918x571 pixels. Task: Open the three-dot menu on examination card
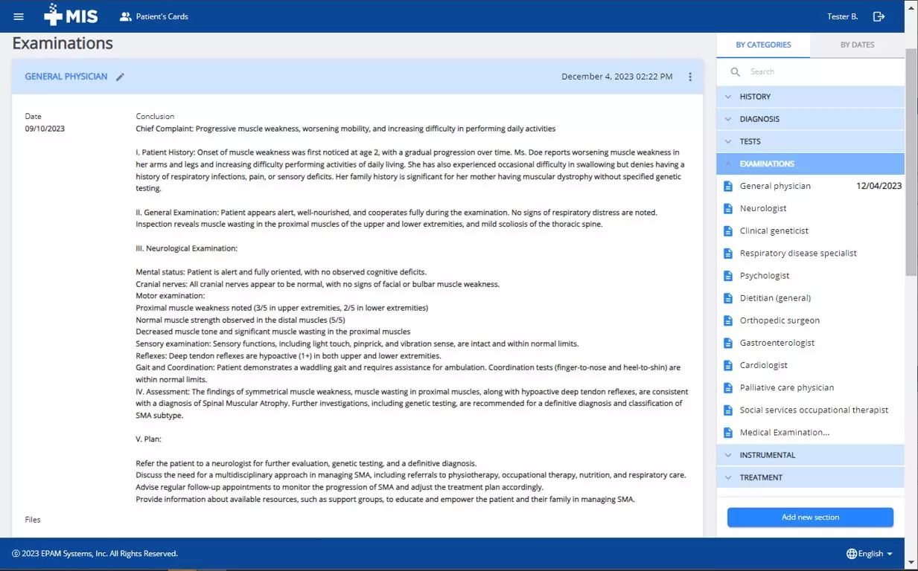[690, 77]
